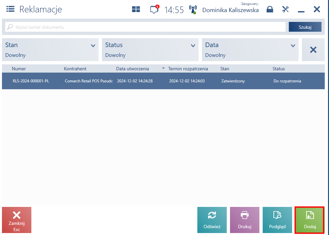The width and height of the screenshot is (329, 235).
Task: Expand the Stan filter dropdown
Action: (50, 50)
